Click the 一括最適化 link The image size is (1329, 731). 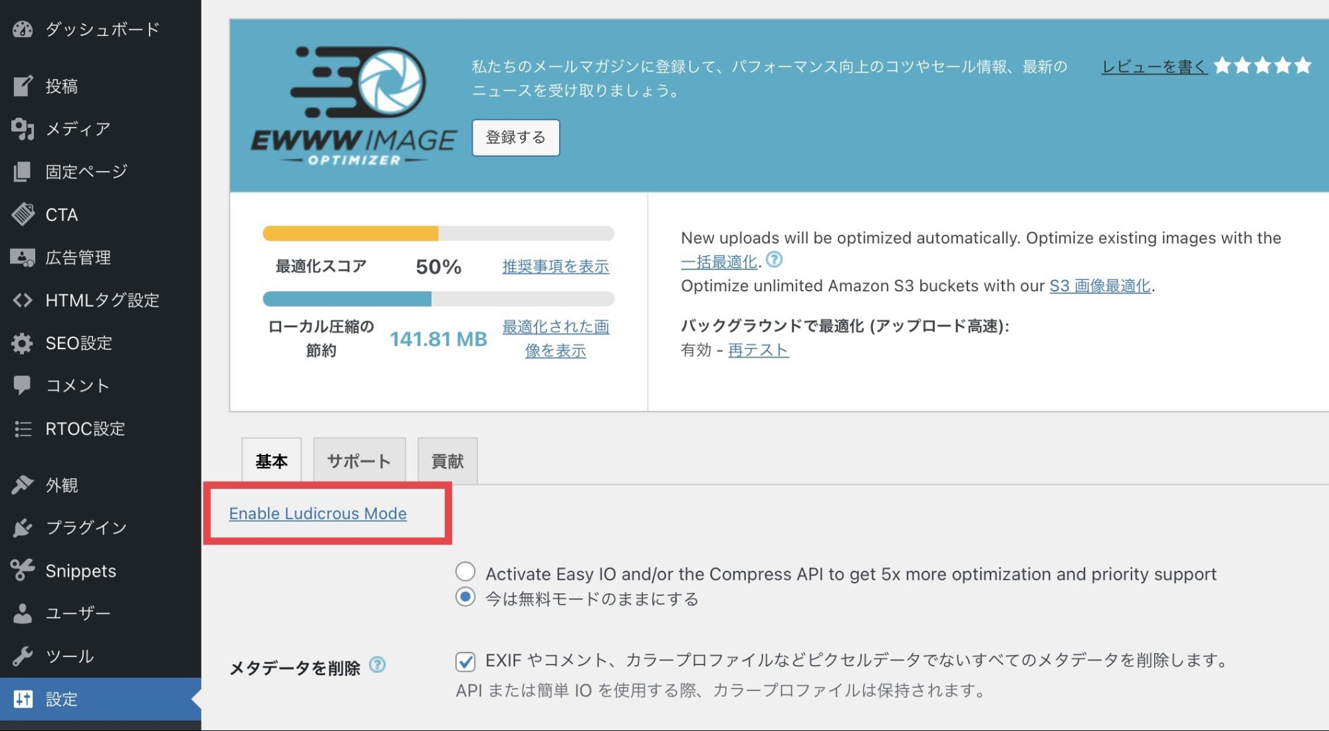719,262
